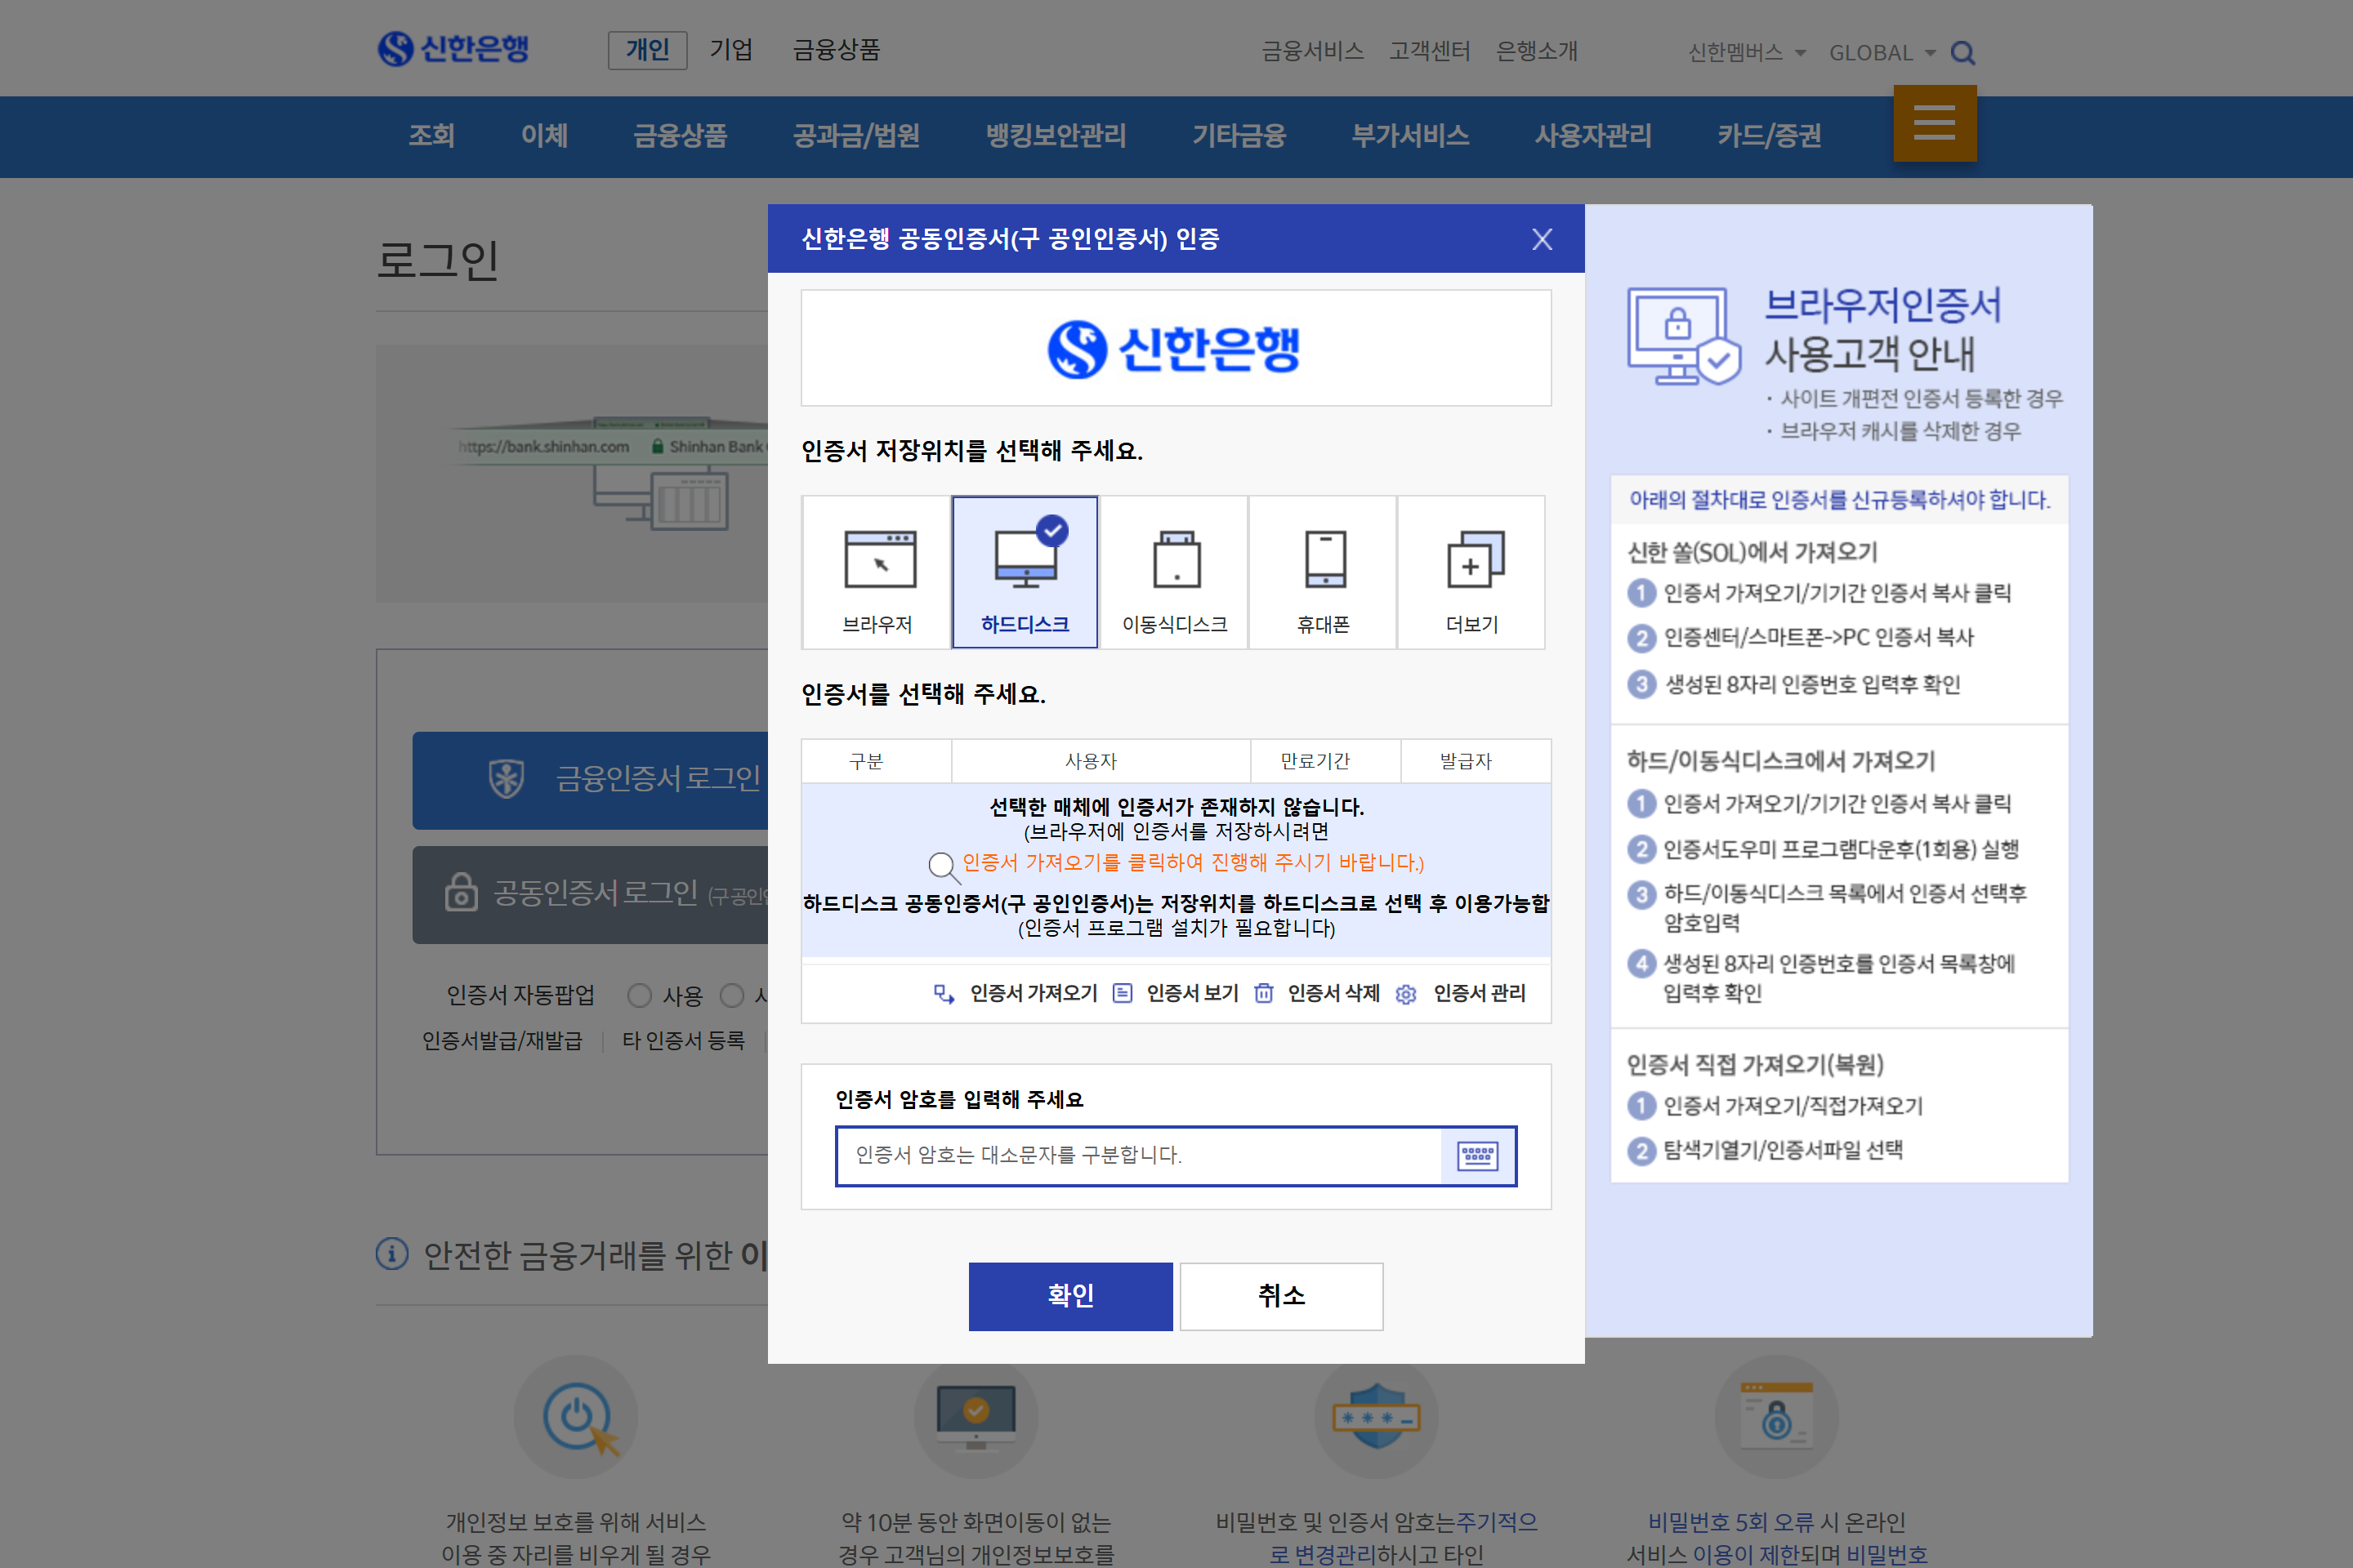The height and width of the screenshot is (1568, 2353).
Task: Pick 휴대폰 phone storage option
Action: coord(1323,572)
